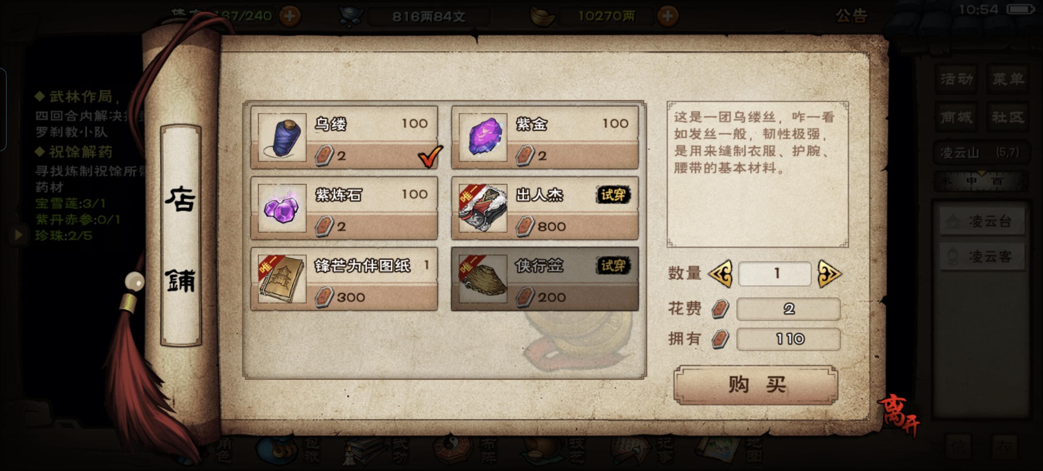Choose the 紫炼石 purple gem icon
The height and width of the screenshot is (471, 1043).
(282, 208)
